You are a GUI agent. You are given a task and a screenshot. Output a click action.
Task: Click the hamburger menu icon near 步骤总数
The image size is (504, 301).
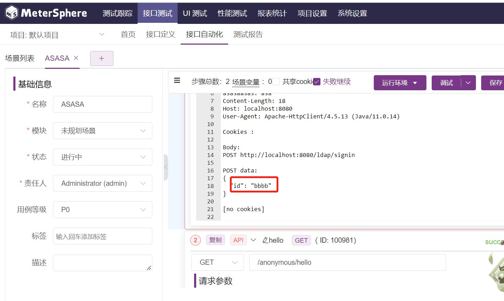point(177,80)
